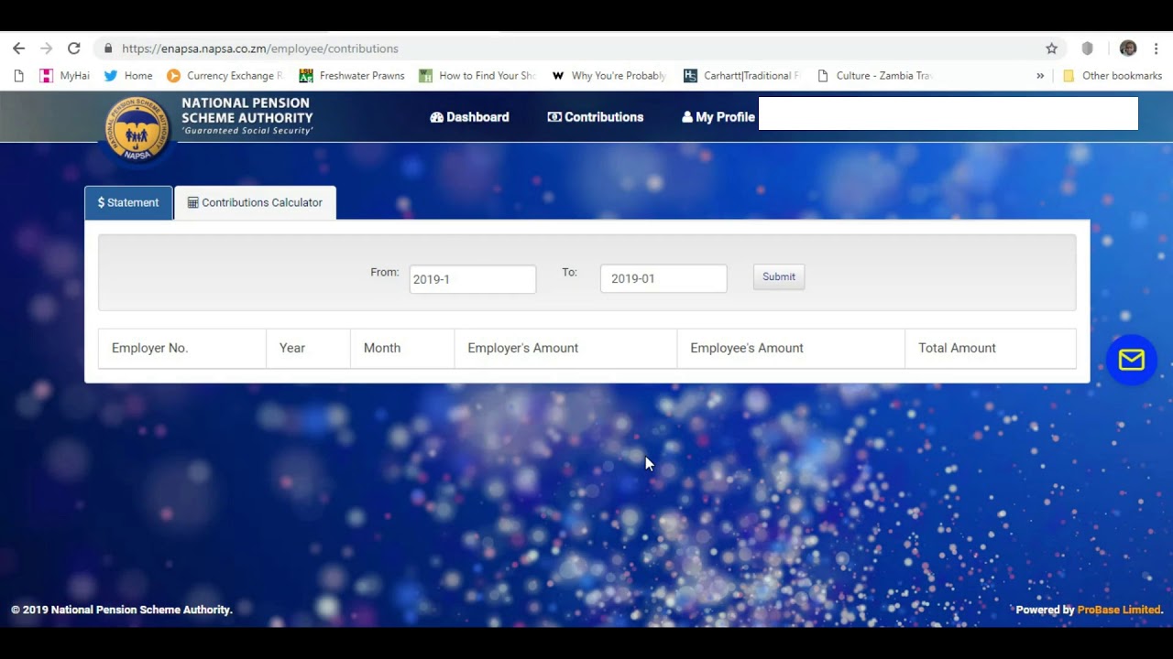
Task: Open the Chrome profile avatar
Action: (x=1128, y=49)
